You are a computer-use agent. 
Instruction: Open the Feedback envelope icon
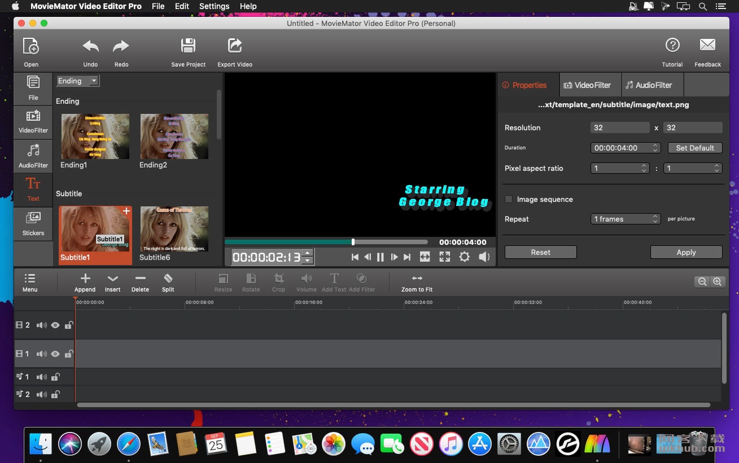pyautogui.click(x=707, y=45)
